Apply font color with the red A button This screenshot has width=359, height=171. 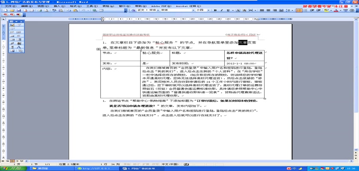pos(336,10)
